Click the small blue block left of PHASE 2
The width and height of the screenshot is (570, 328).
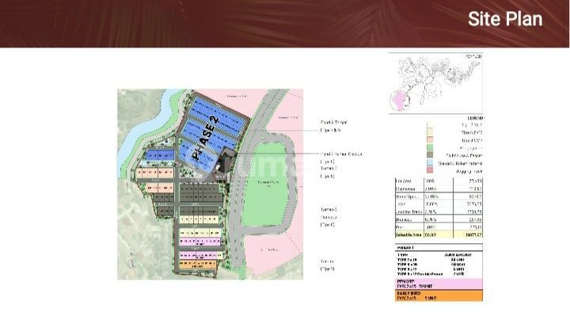[x=160, y=155]
